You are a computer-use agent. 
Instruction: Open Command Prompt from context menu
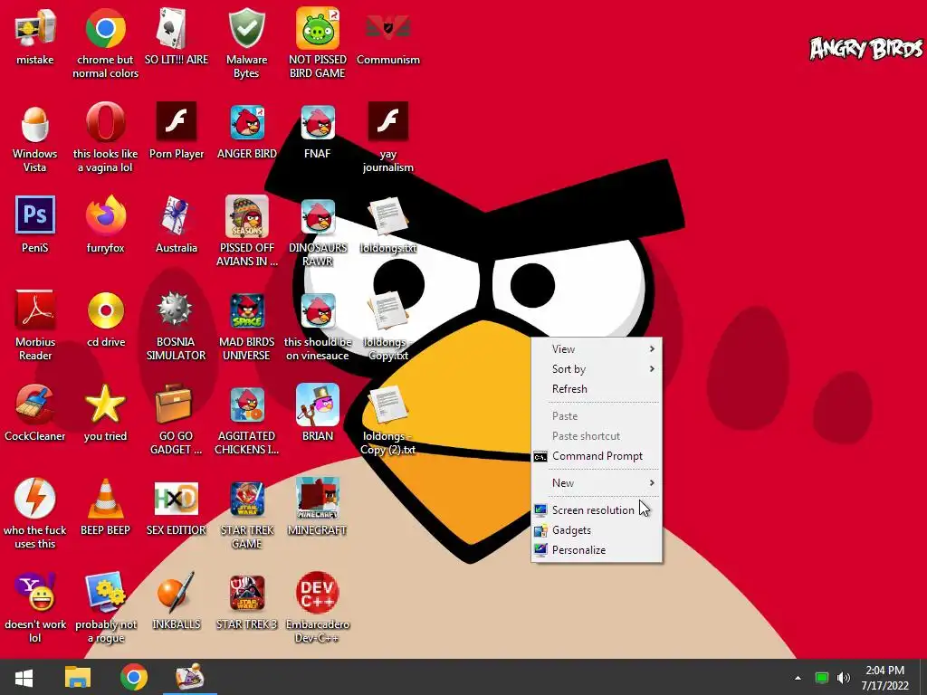tap(597, 456)
